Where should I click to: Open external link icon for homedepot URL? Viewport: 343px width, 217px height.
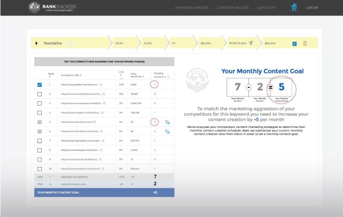click(x=104, y=103)
